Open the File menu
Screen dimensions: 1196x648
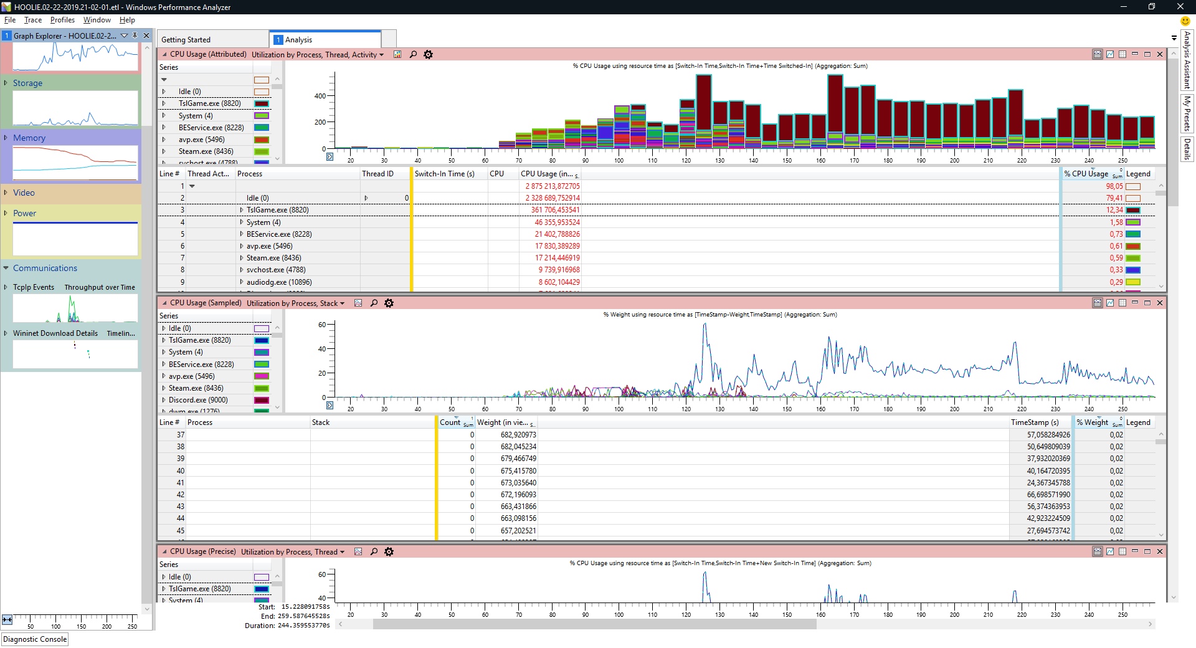coord(10,20)
